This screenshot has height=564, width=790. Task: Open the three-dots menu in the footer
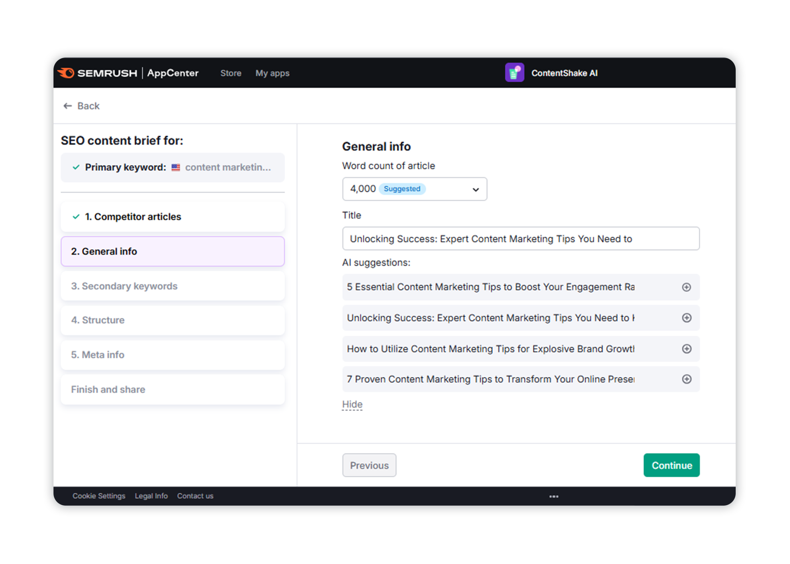553,496
